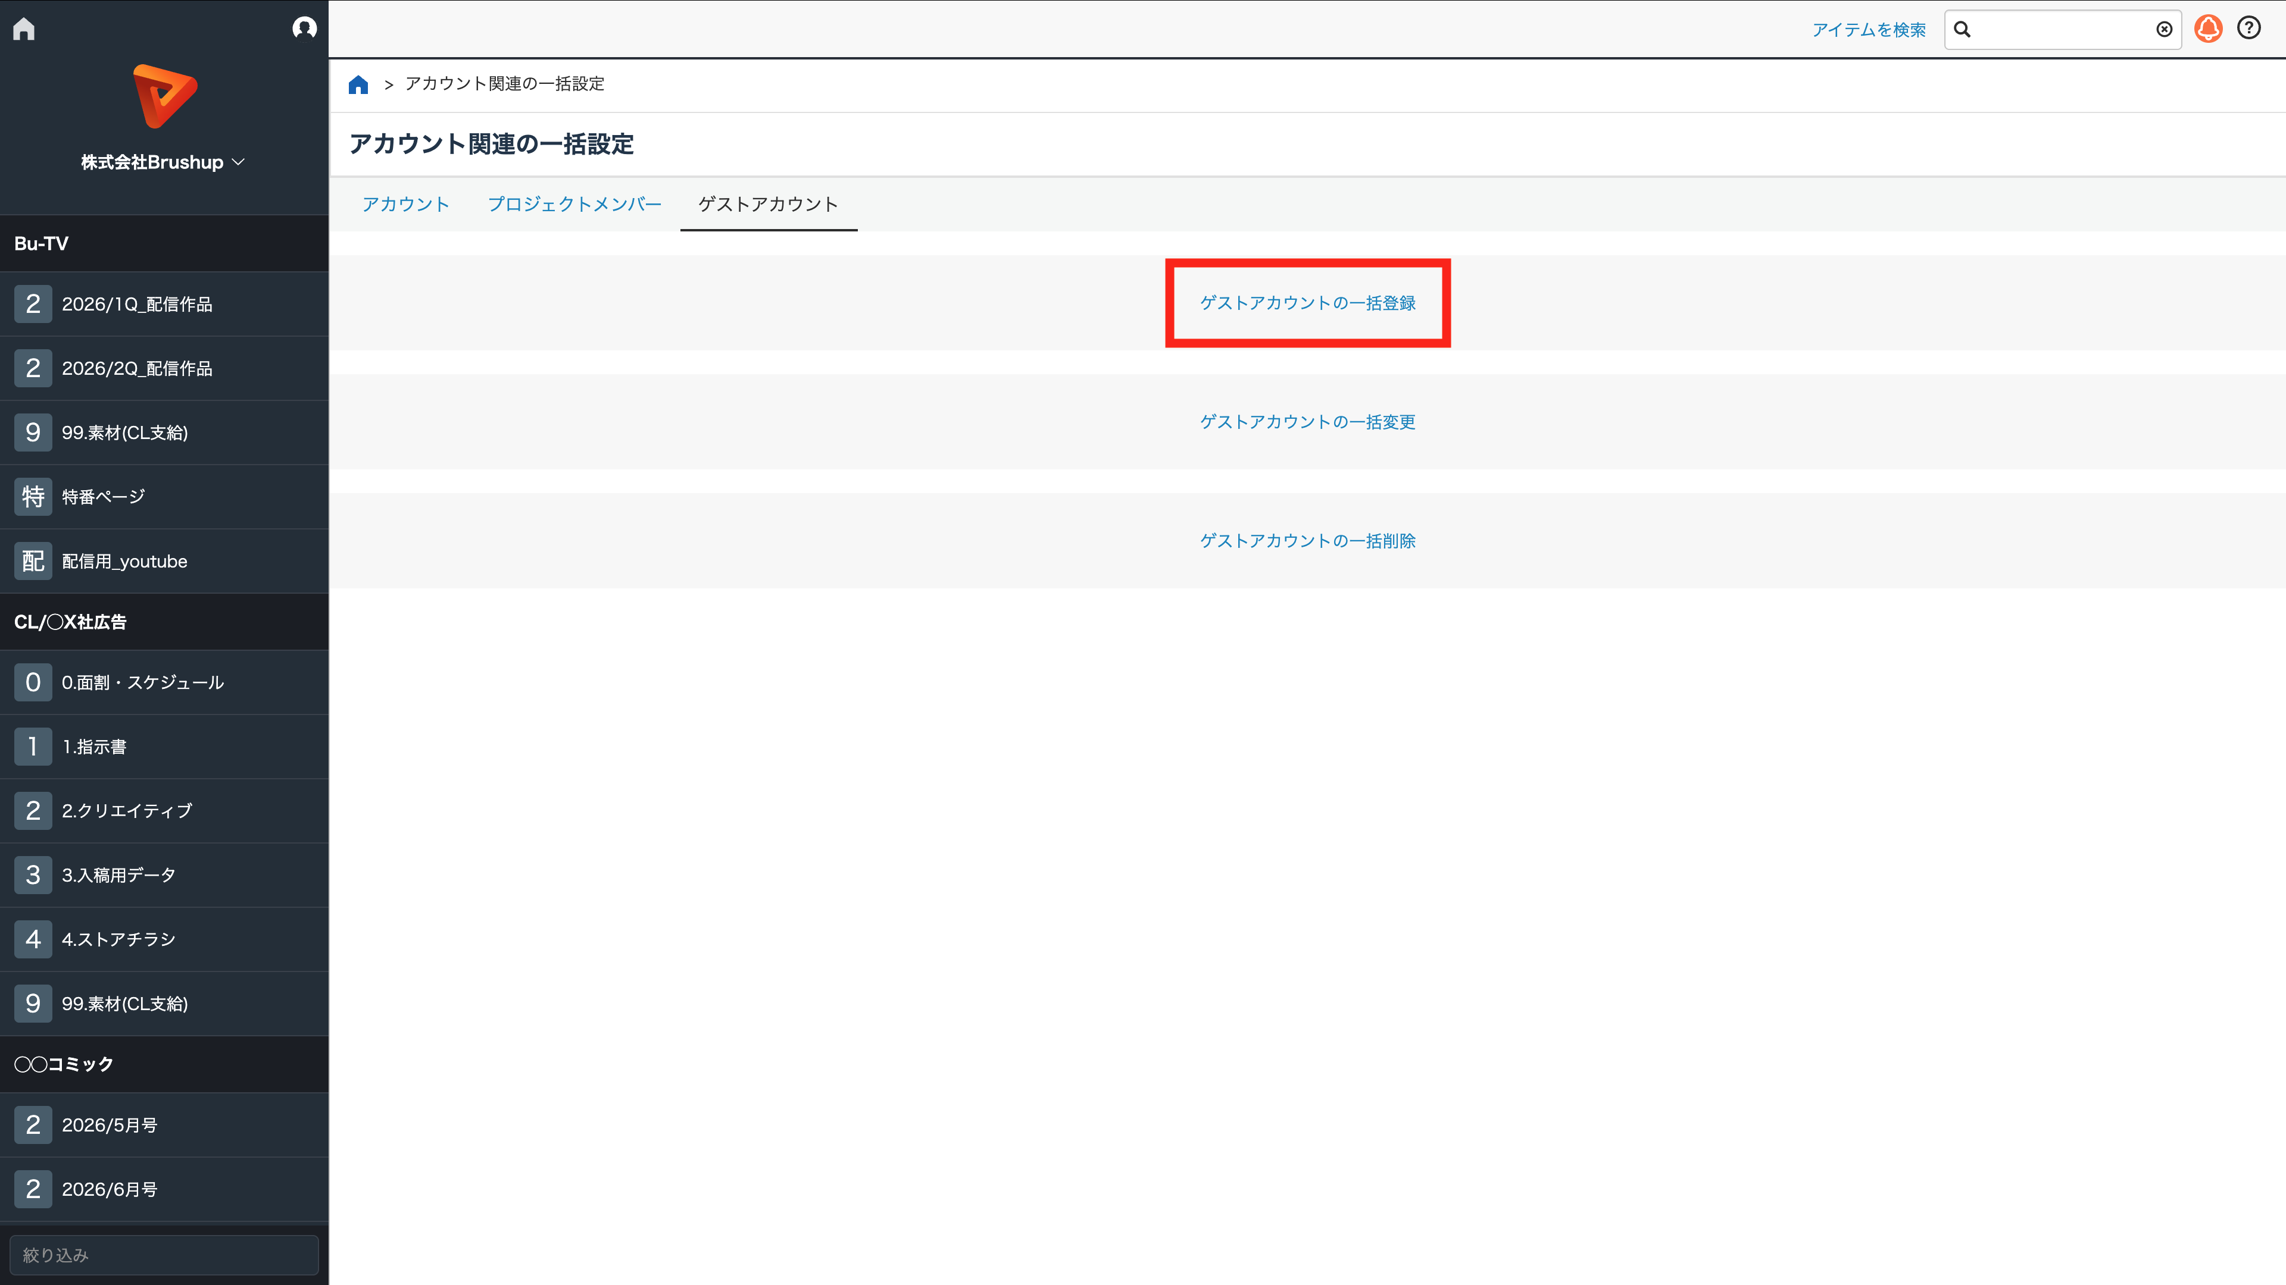
Task: Click the home icon in sidebar top
Action: 24,29
